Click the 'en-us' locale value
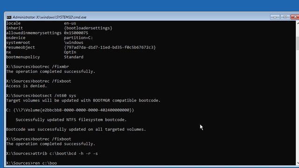Image resolution: width=299 pixels, height=168 pixels. (70, 23)
